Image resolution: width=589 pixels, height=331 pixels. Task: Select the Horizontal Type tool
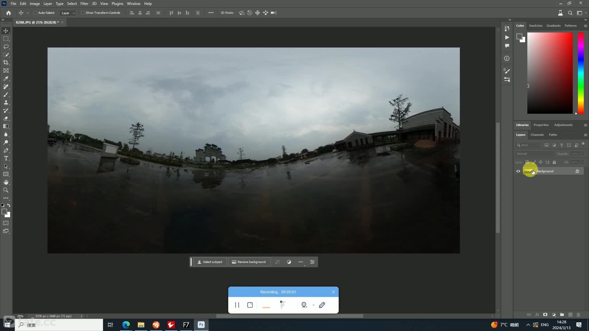(x=6, y=158)
